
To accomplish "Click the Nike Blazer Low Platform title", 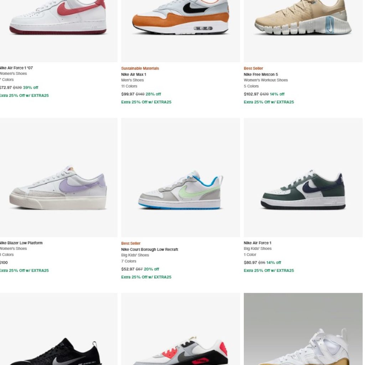I will point(21,243).
